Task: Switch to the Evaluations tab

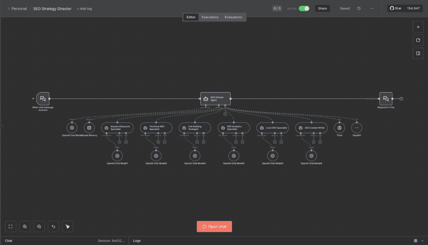Action: 233,17
